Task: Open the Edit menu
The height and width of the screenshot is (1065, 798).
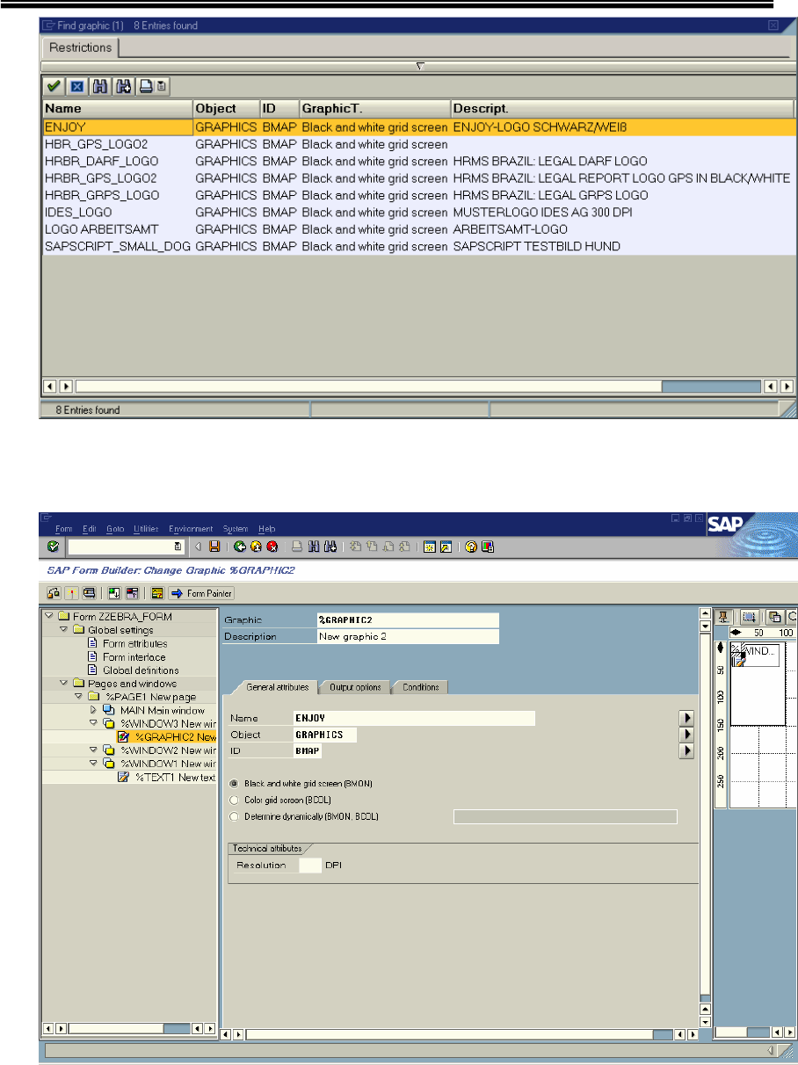Action: [89, 529]
